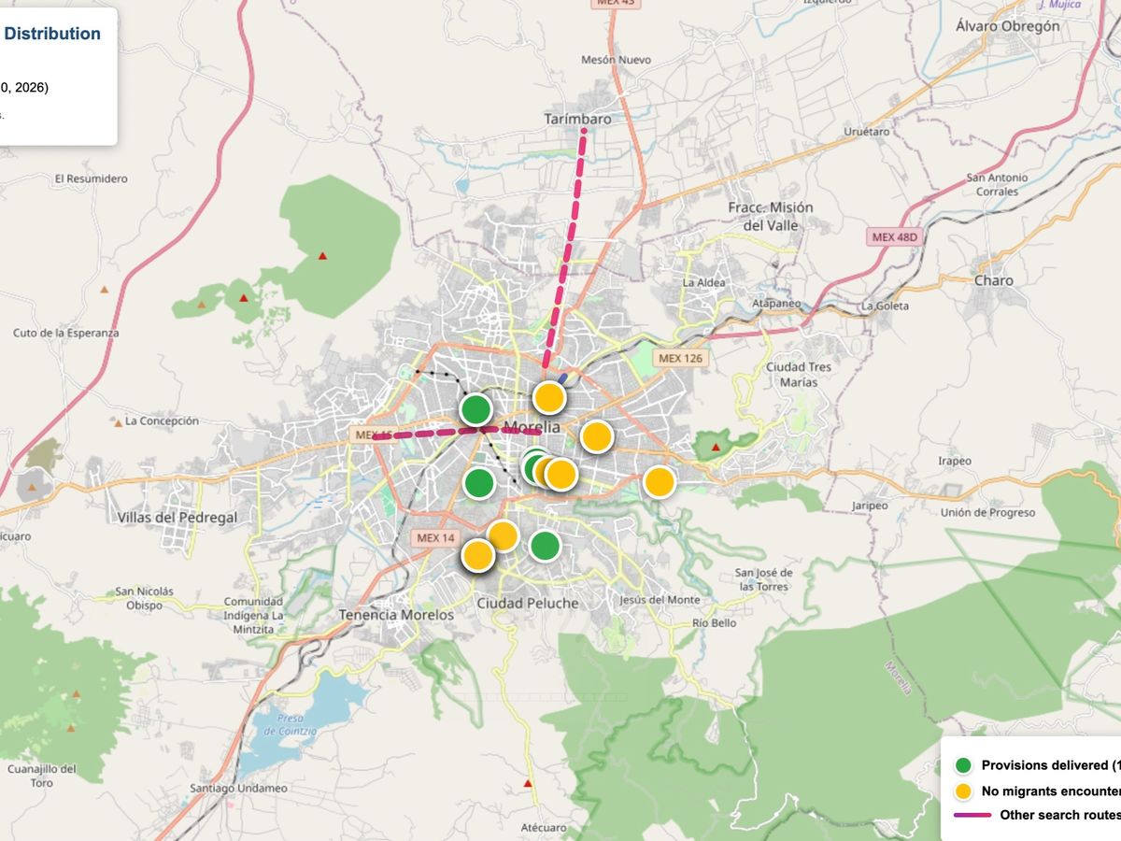Select the green marker above the MEX 14 label
This screenshot has height=841, width=1121.
pyautogui.click(x=478, y=483)
